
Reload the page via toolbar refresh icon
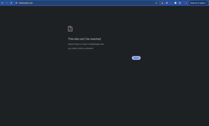11,3
